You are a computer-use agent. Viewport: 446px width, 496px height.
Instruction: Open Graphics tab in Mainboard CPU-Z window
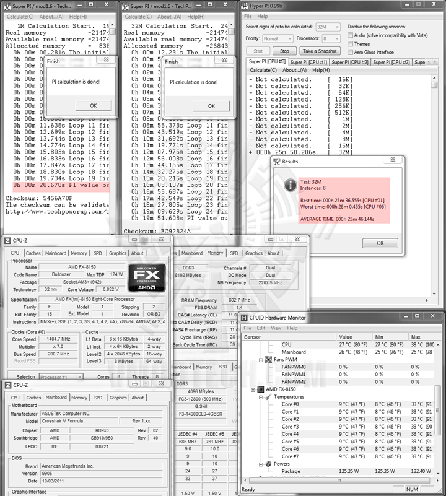tap(118, 398)
